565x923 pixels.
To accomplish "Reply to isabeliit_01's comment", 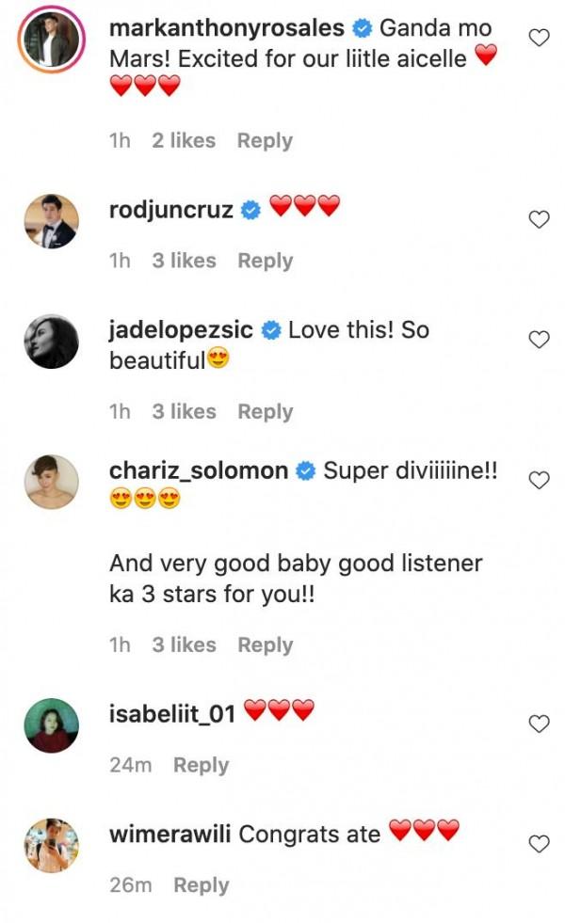I will (201, 765).
